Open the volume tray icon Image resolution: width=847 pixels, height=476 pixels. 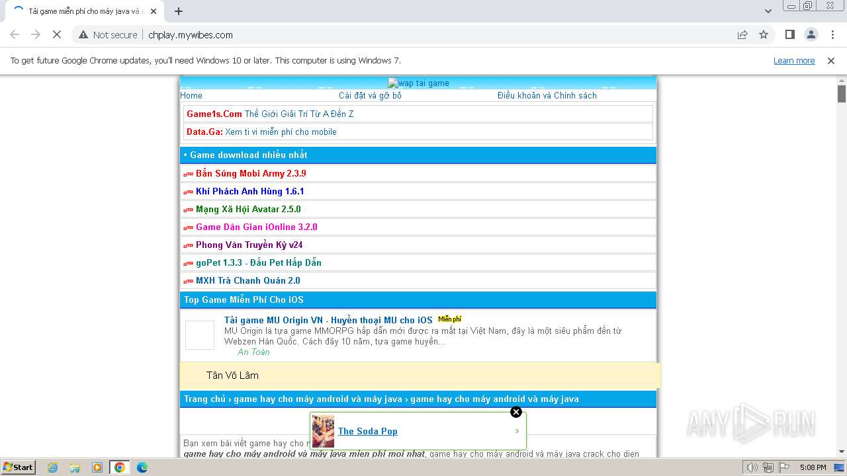coord(752,467)
